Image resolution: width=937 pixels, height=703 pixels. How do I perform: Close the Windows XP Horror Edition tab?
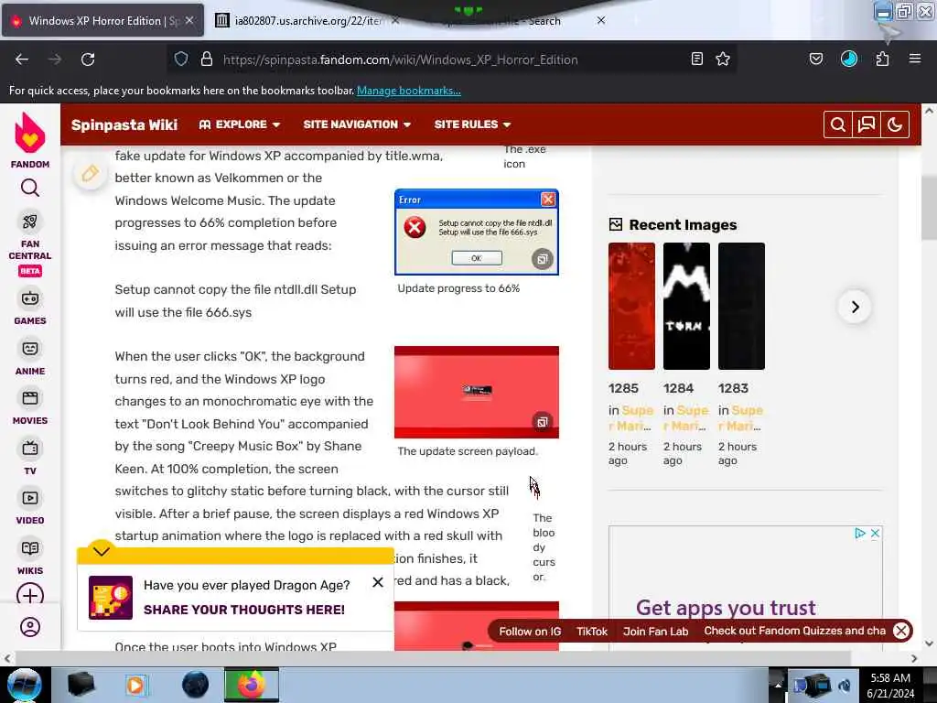(188, 20)
